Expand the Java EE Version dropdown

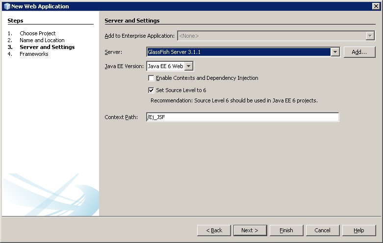(x=189, y=66)
